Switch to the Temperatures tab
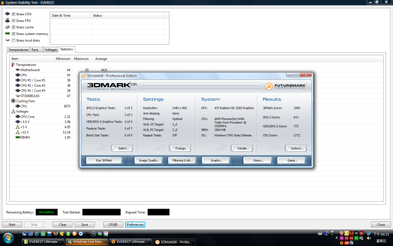 18,50
